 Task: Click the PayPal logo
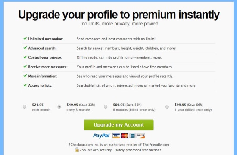101,136
